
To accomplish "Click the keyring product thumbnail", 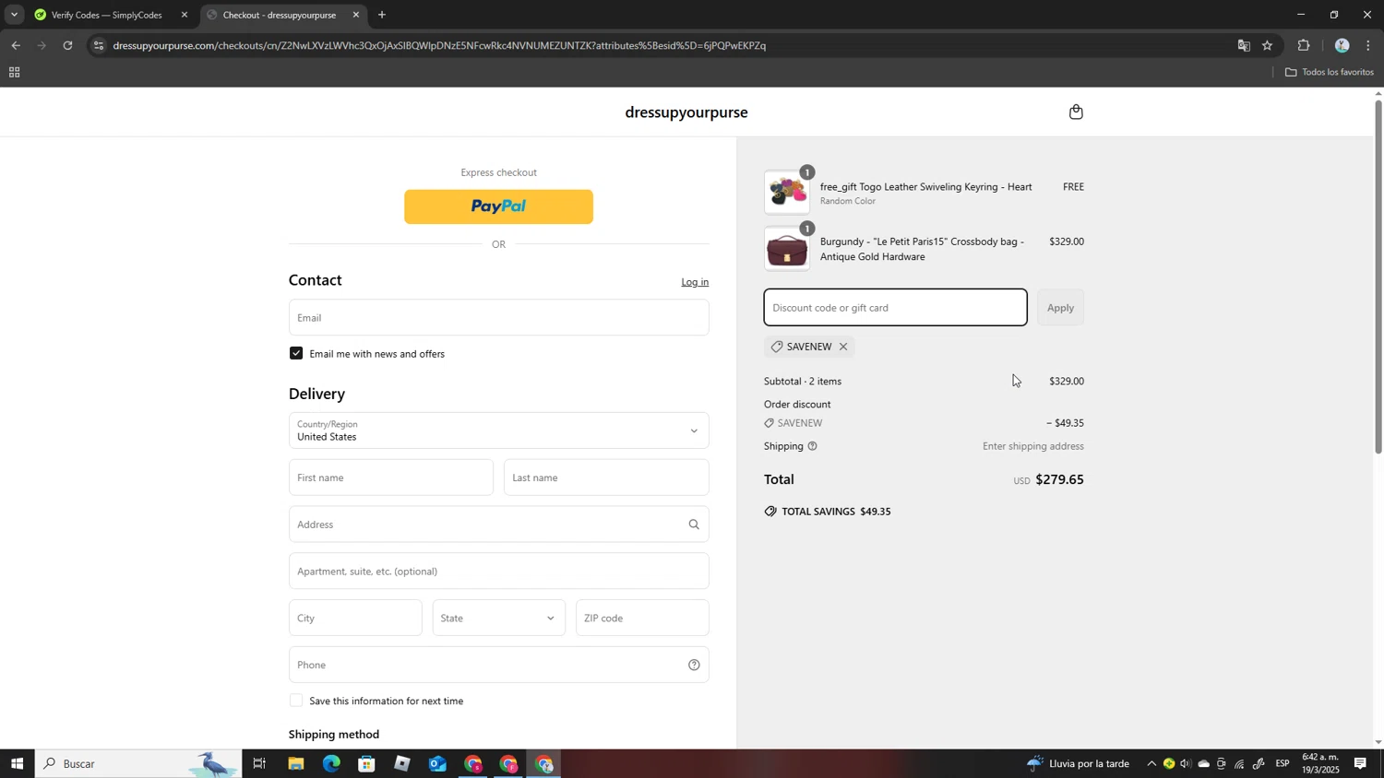I will click(787, 193).
